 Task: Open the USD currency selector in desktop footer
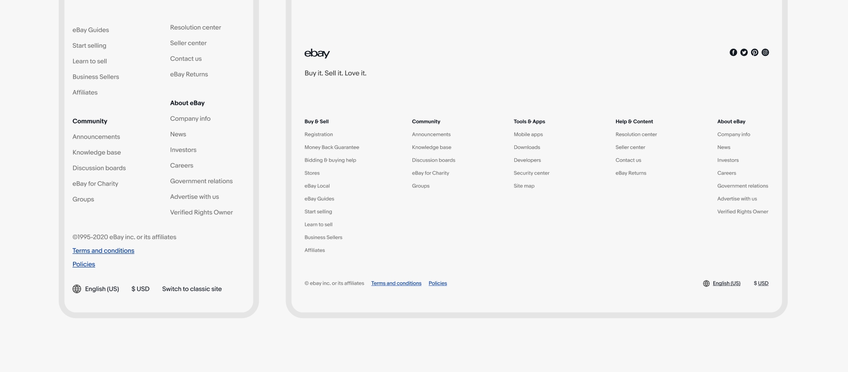(x=761, y=283)
